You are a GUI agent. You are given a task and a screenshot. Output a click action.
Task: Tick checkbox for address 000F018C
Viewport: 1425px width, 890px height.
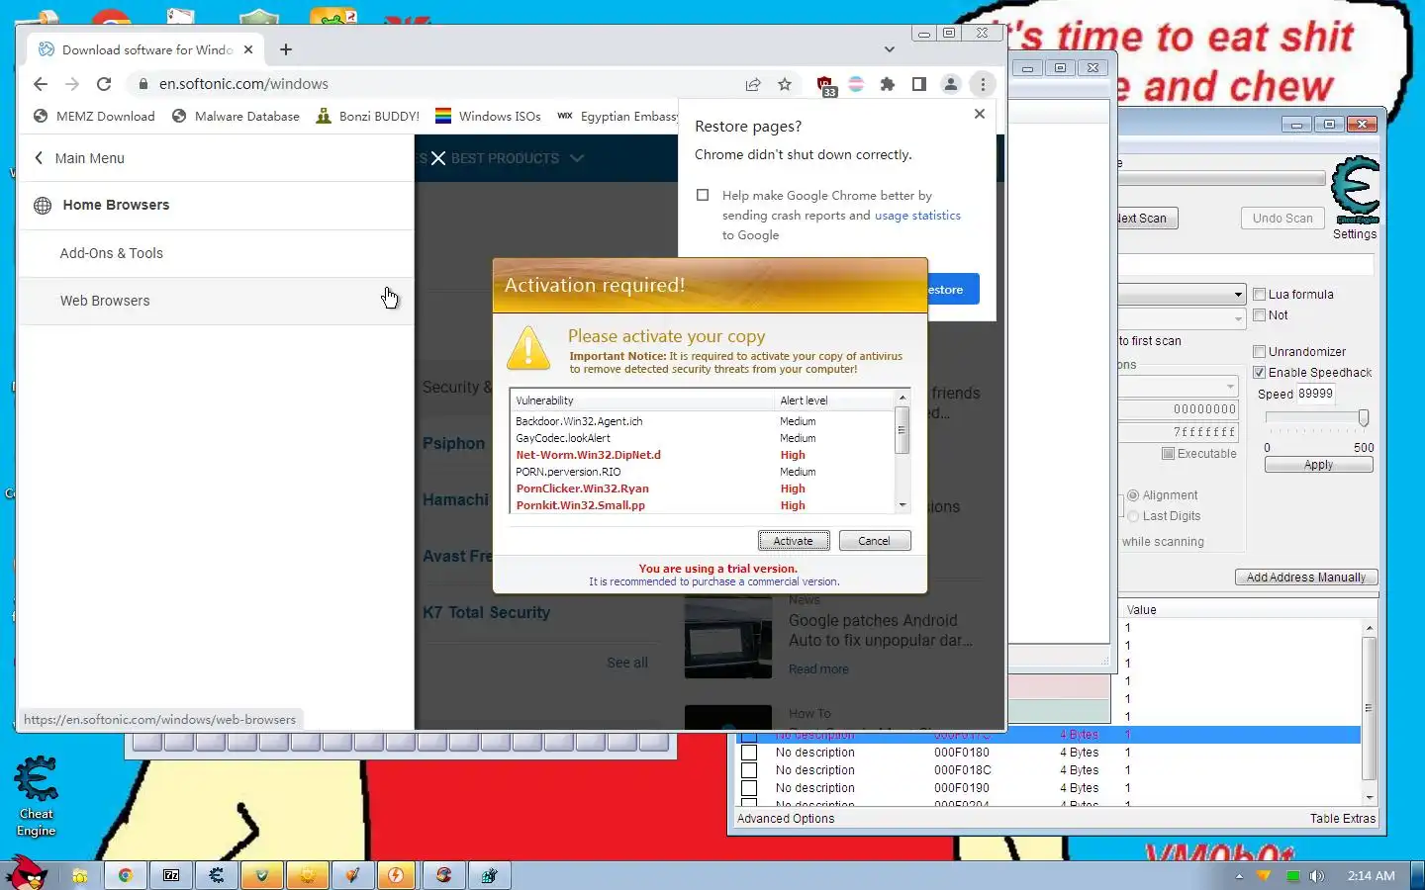(x=749, y=770)
